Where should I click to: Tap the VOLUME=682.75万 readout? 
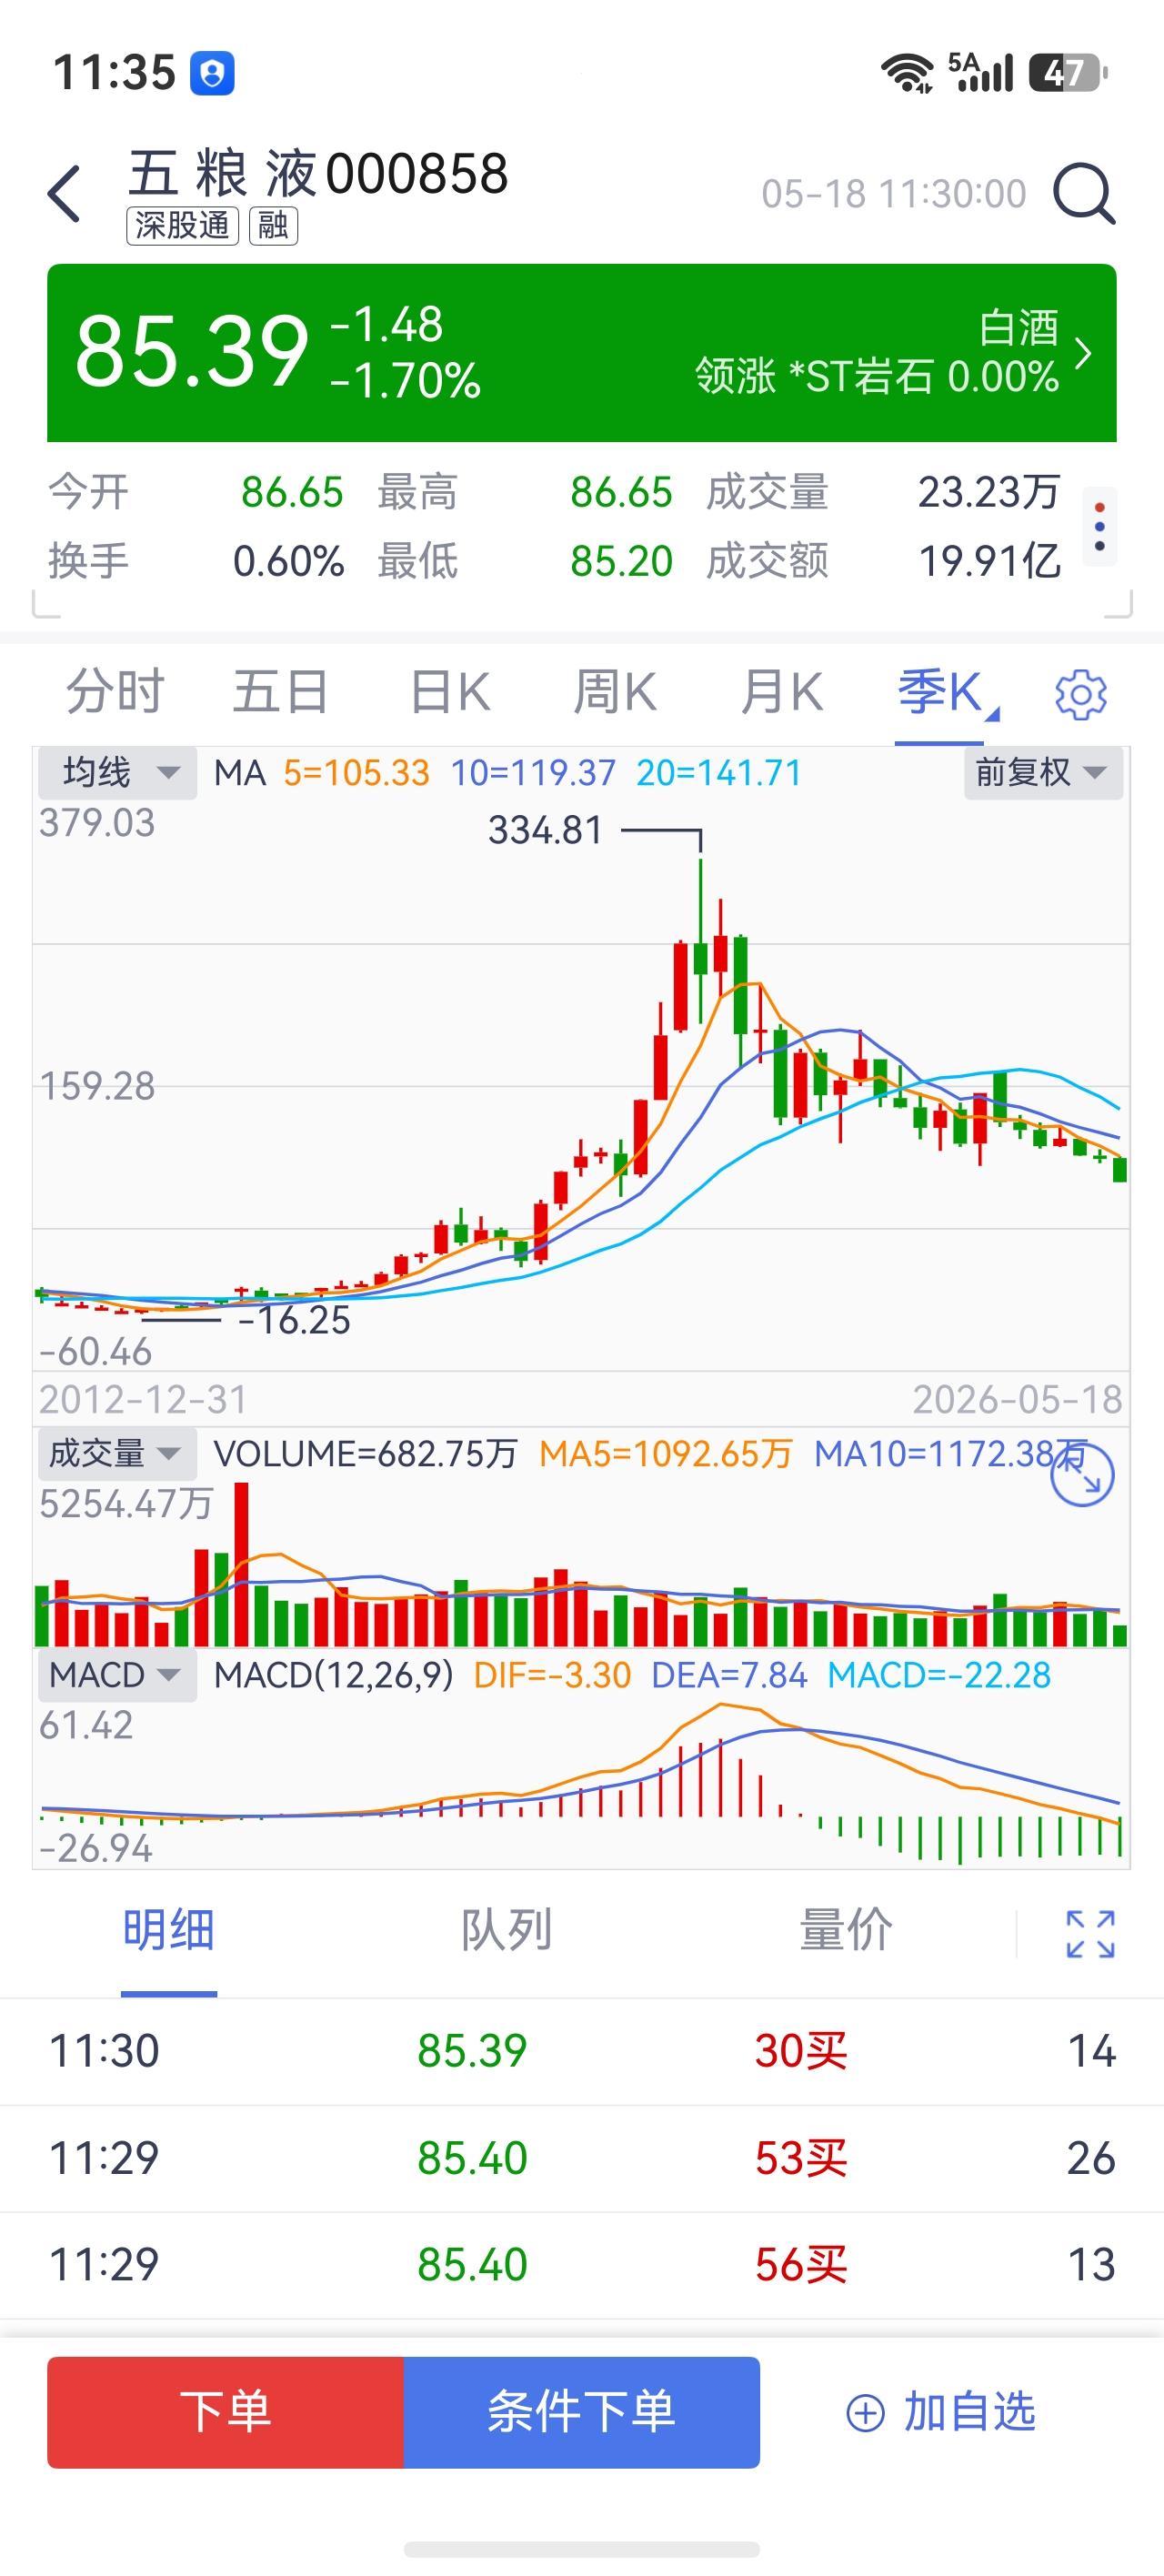[x=366, y=1453]
